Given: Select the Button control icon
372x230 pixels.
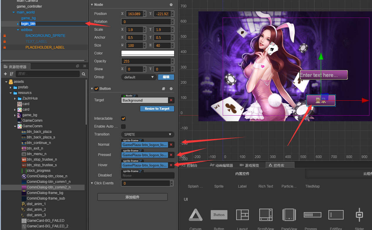Looking at the screenshot, I should (x=219, y=215).
